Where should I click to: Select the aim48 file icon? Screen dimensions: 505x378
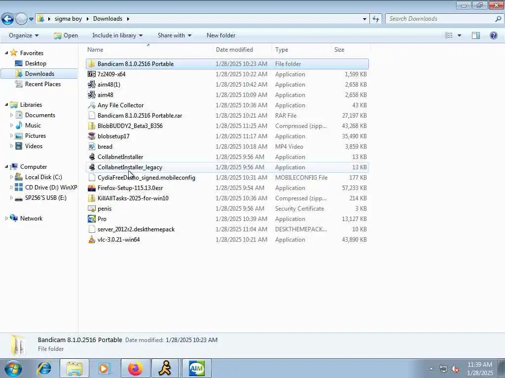[91, 95]
